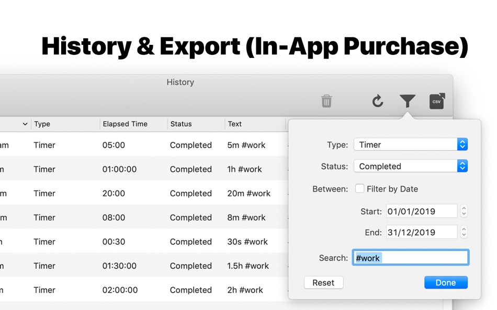The height and width of the screenshot is (310, 497).
Task: Select the row with text 2h #work
Action: click(x=144, y=290)
